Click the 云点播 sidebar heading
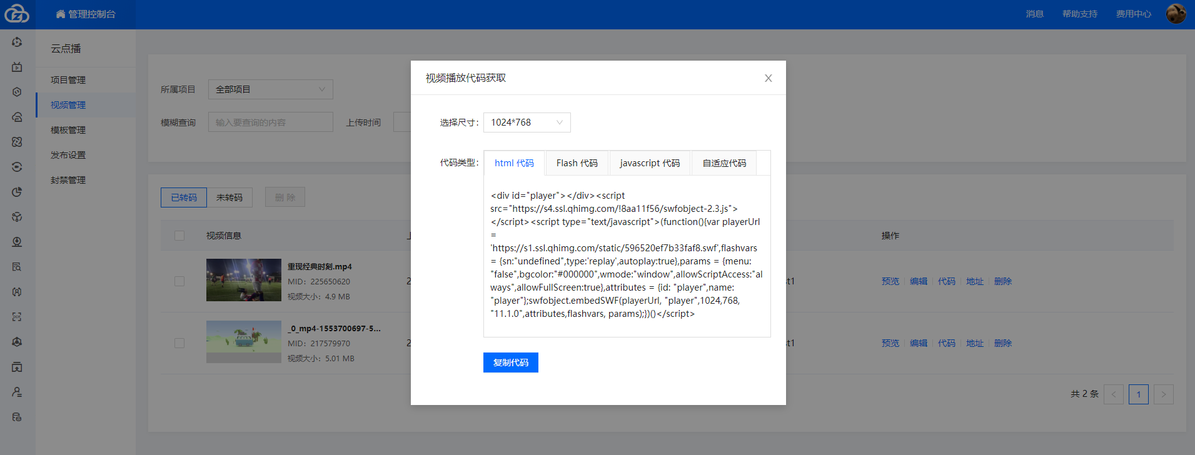 point(66,49)
